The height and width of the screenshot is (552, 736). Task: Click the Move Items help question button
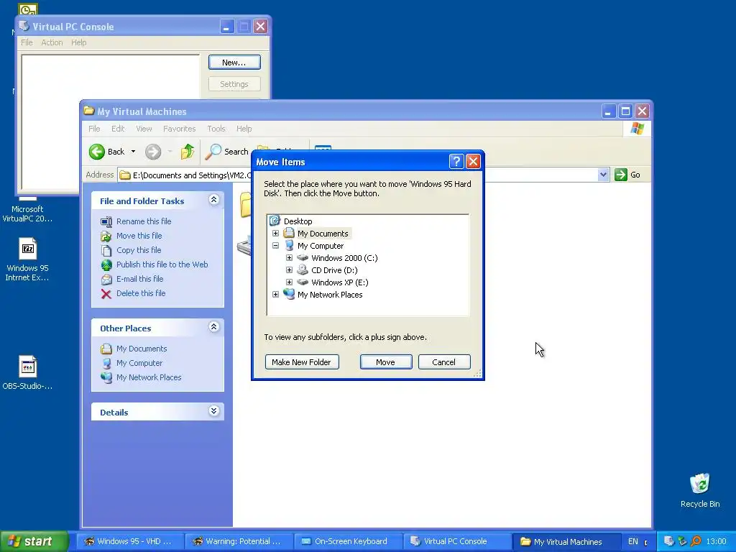[456, 162]
